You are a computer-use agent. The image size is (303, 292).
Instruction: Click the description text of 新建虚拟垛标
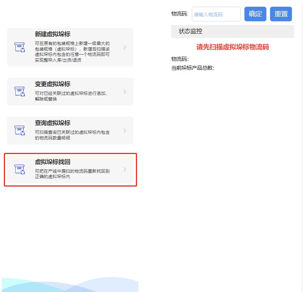(72, 52)
